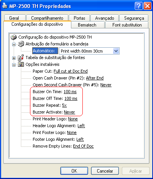153x179 pixels.
Task: Click the printer icon beside Configuração do dispositivo
Action: click(x=14, y=37)
